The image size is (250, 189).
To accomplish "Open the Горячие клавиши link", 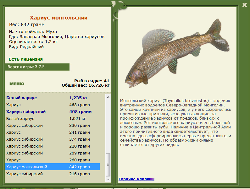I will (x=136, y=179).
